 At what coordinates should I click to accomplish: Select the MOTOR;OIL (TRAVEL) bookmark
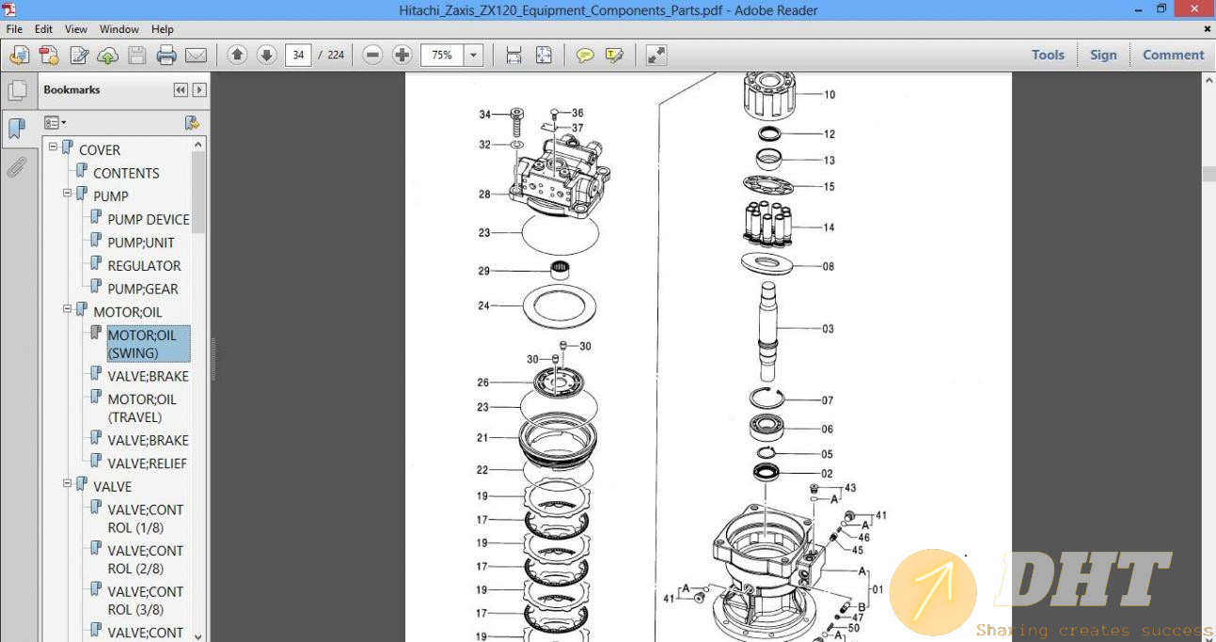(x=142, y=408)
